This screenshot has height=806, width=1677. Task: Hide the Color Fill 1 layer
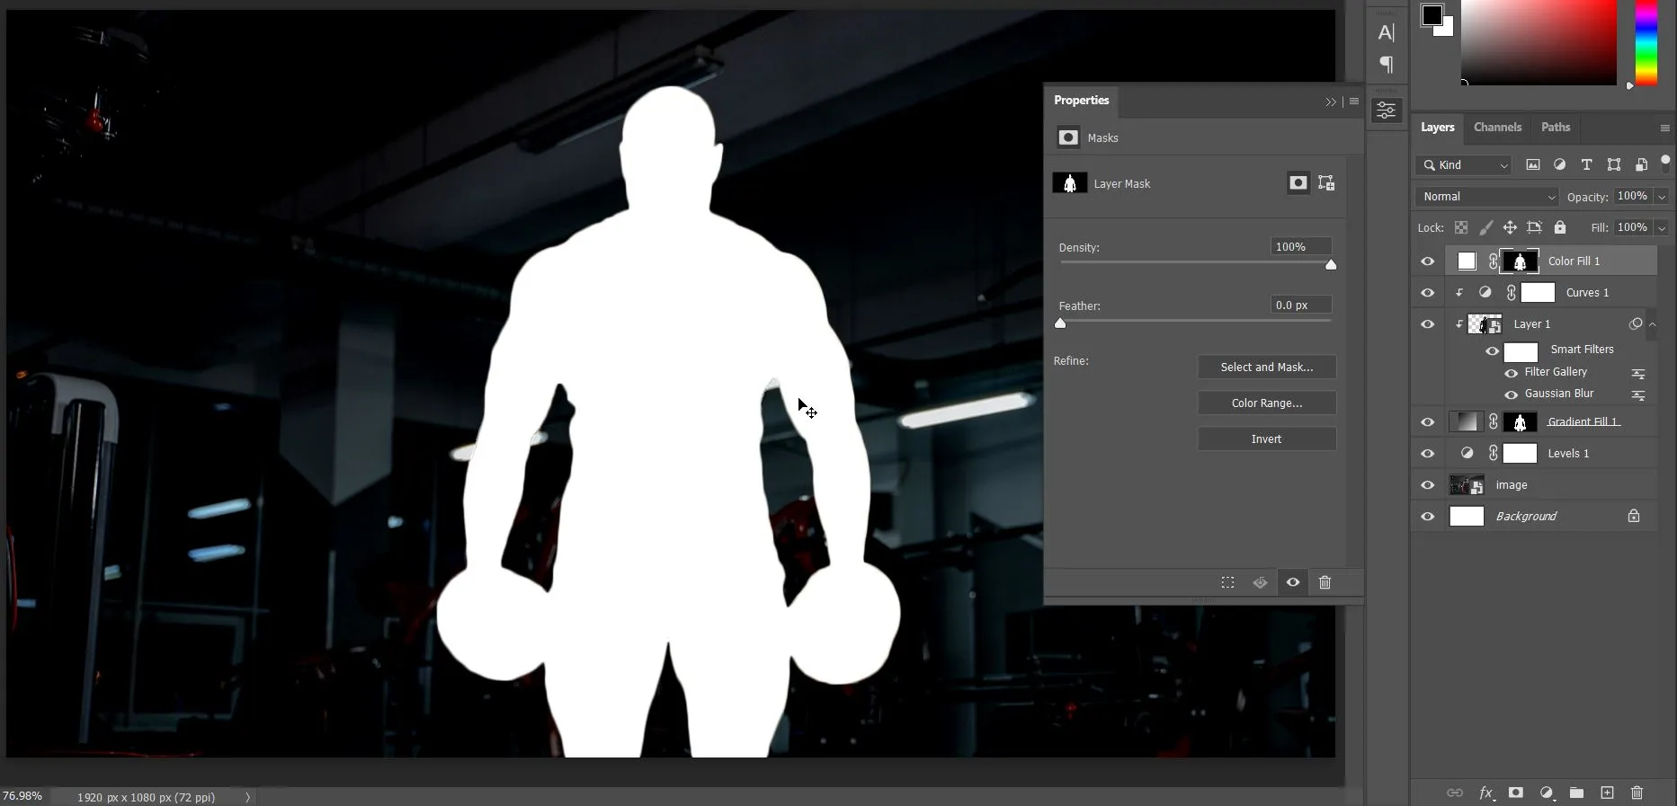coord(1427,261)
